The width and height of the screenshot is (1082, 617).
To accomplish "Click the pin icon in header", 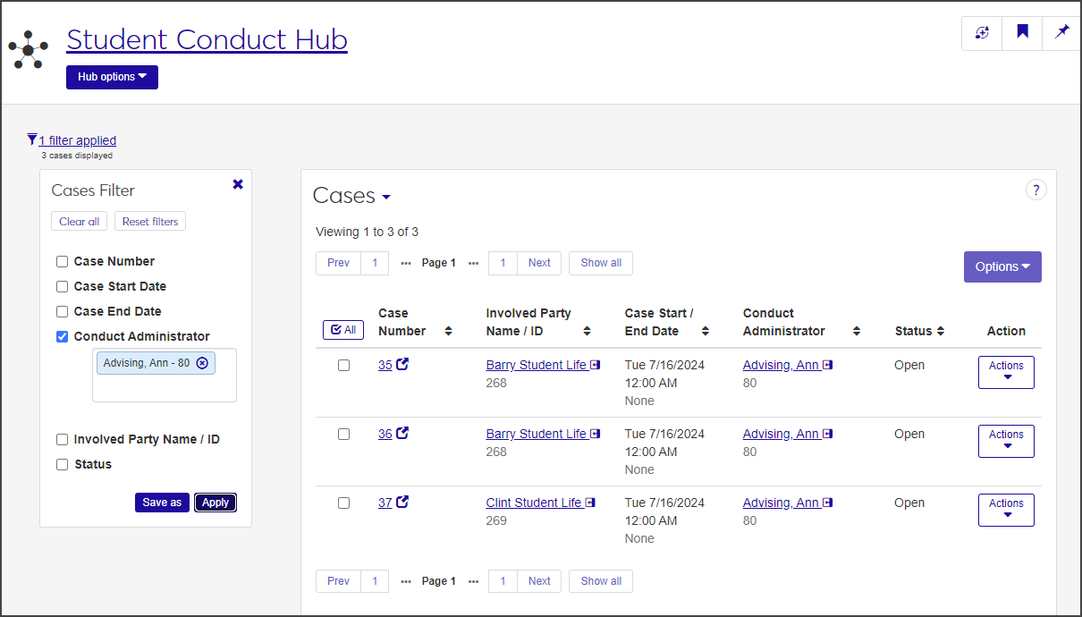I will (1061, 33).
